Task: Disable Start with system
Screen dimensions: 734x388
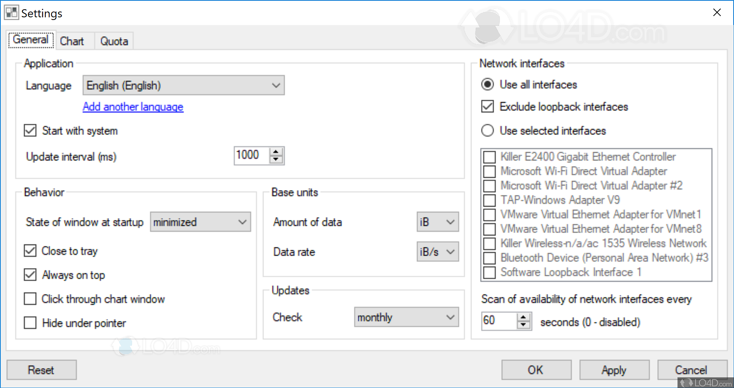Action: click(x=30, y=130)
